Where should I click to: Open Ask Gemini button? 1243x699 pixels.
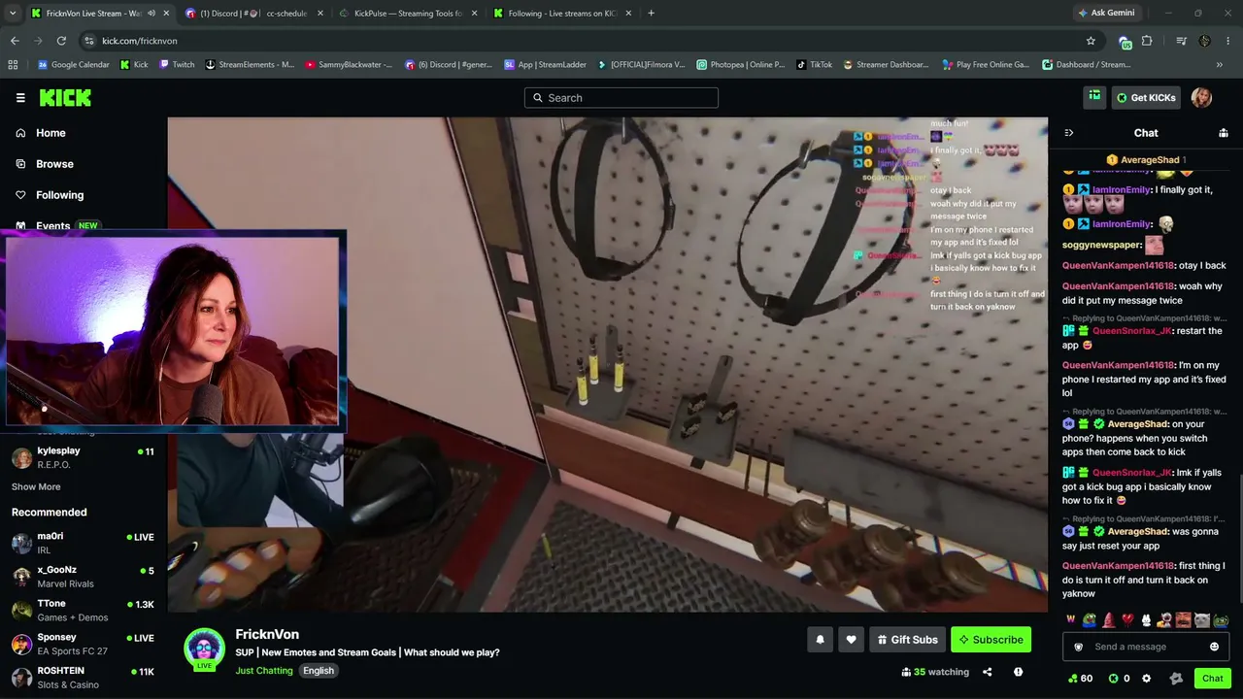[x=1105, y=13]
